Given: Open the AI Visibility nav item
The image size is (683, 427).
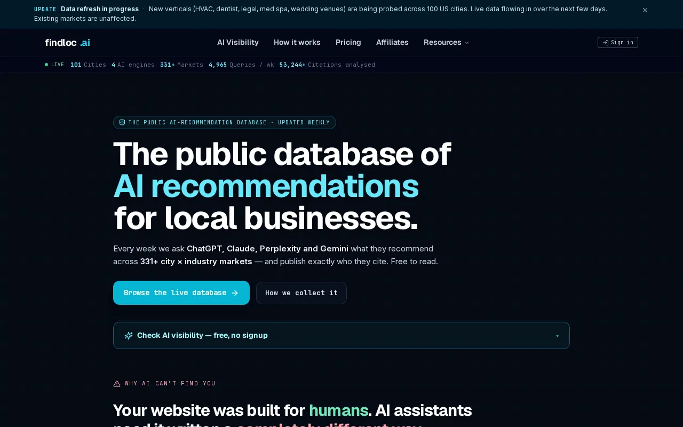Looking at the screenshot, I should coord(238,42).
